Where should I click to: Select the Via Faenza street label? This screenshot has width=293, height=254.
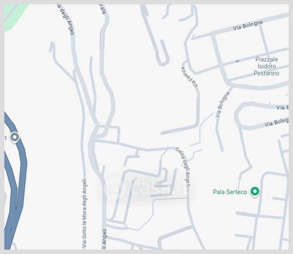click(189, 77)
